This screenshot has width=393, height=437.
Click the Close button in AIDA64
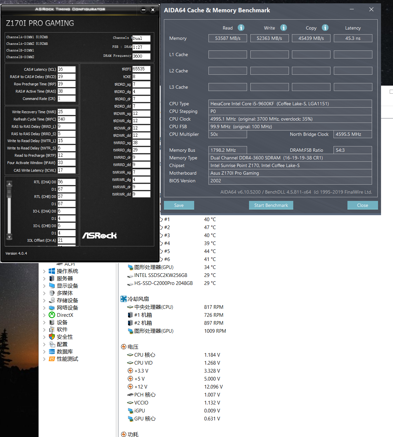pyautogui.click(x=362, y=205)
